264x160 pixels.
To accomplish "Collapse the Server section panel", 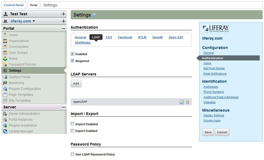I will tap(63, 107).
